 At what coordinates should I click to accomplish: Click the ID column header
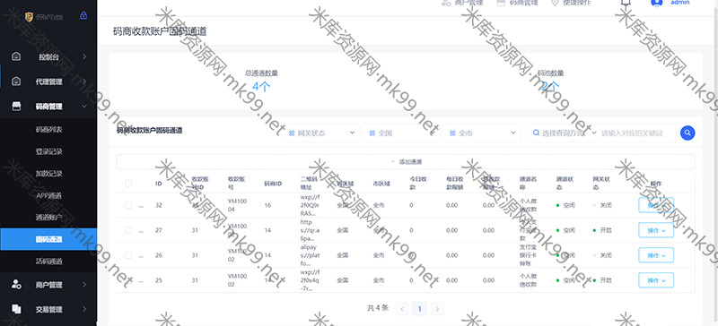pyautogui.click(x=159, y=184)
